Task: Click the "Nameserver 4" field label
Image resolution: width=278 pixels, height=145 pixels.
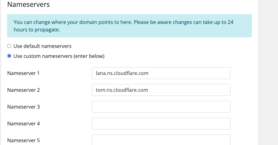Action: tap(23, 124)
